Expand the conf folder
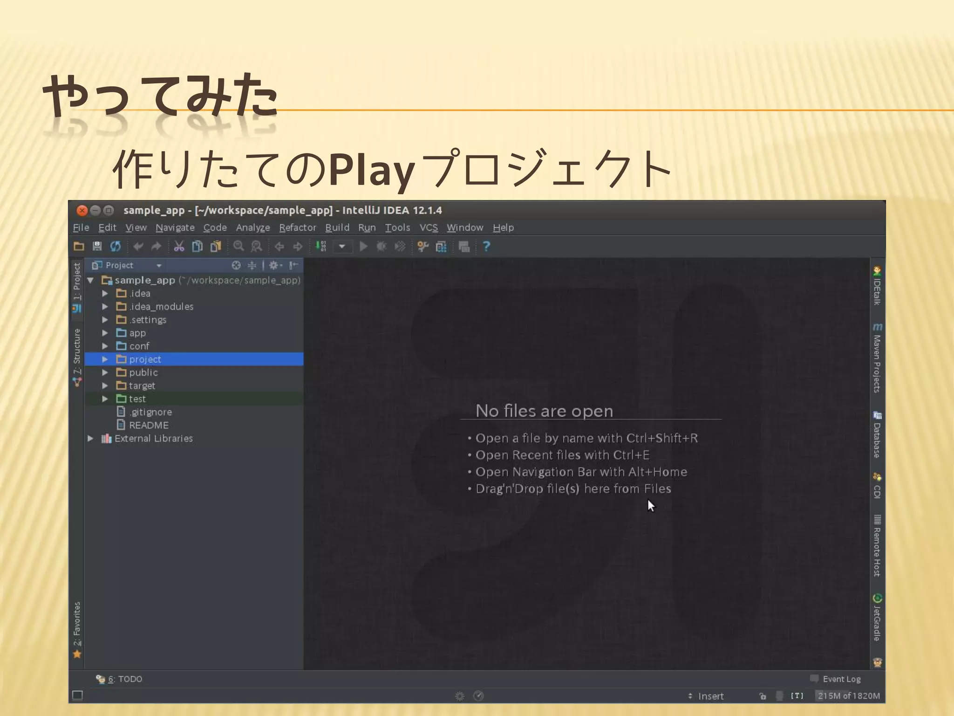Screen dimensions: 954x716 pos(105,346)
